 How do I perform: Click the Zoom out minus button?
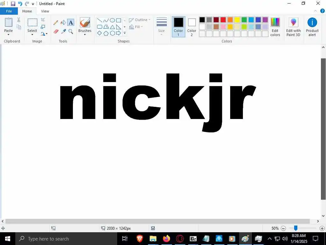pyautogui.click(x=283, y=228)
